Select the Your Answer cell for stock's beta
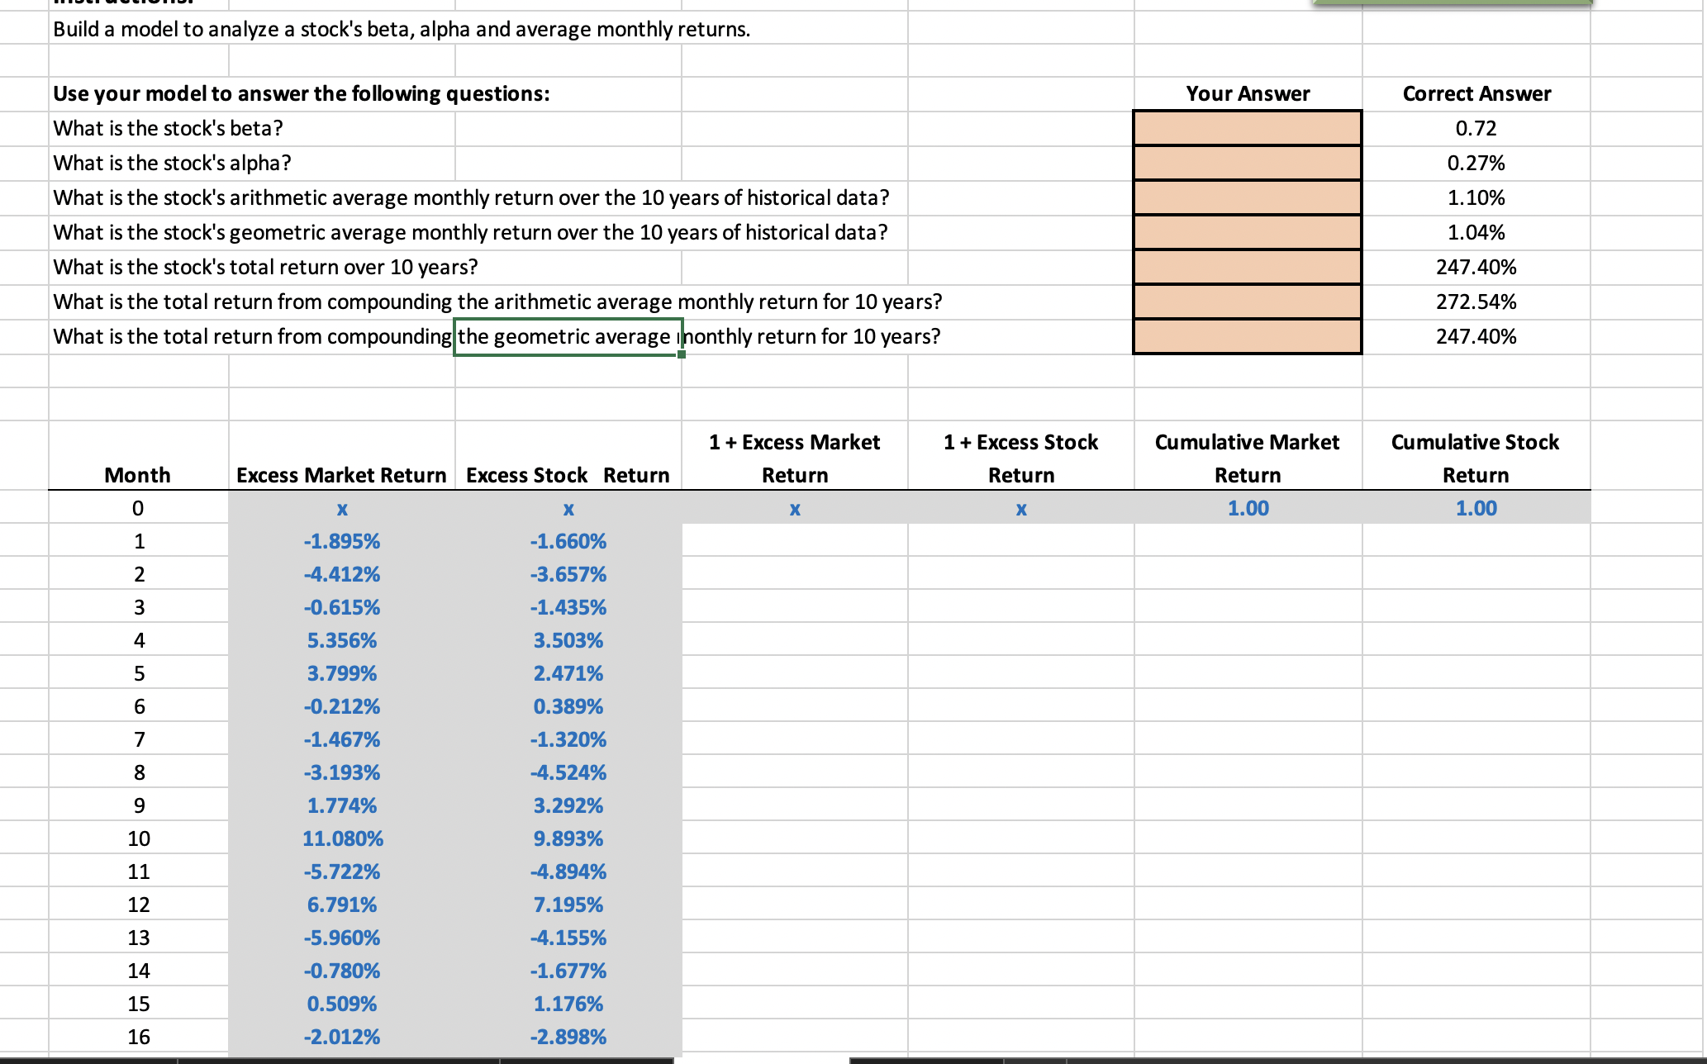 pos(1248,129)
